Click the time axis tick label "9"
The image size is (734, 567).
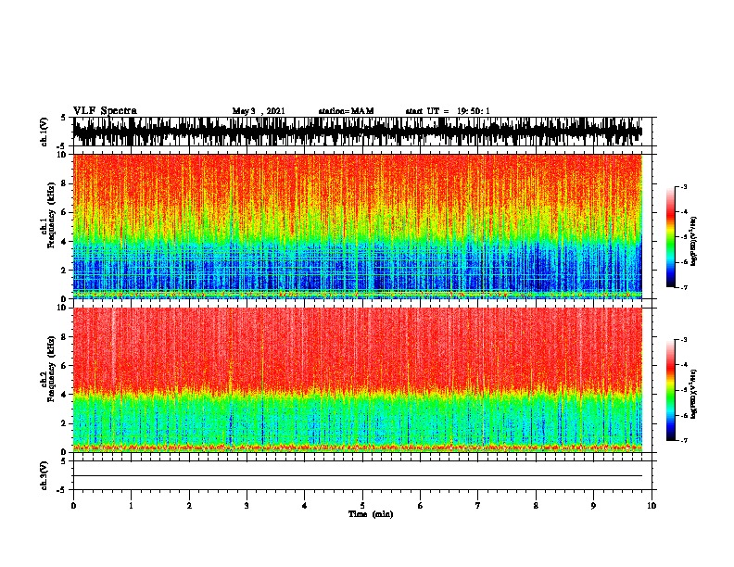(x=593, y=506)
